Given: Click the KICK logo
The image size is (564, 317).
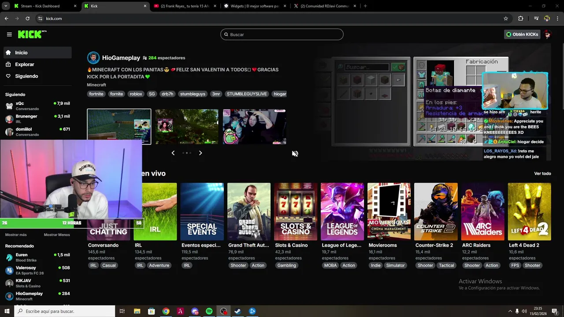Looking at the screenshot, I should [32, 34].
